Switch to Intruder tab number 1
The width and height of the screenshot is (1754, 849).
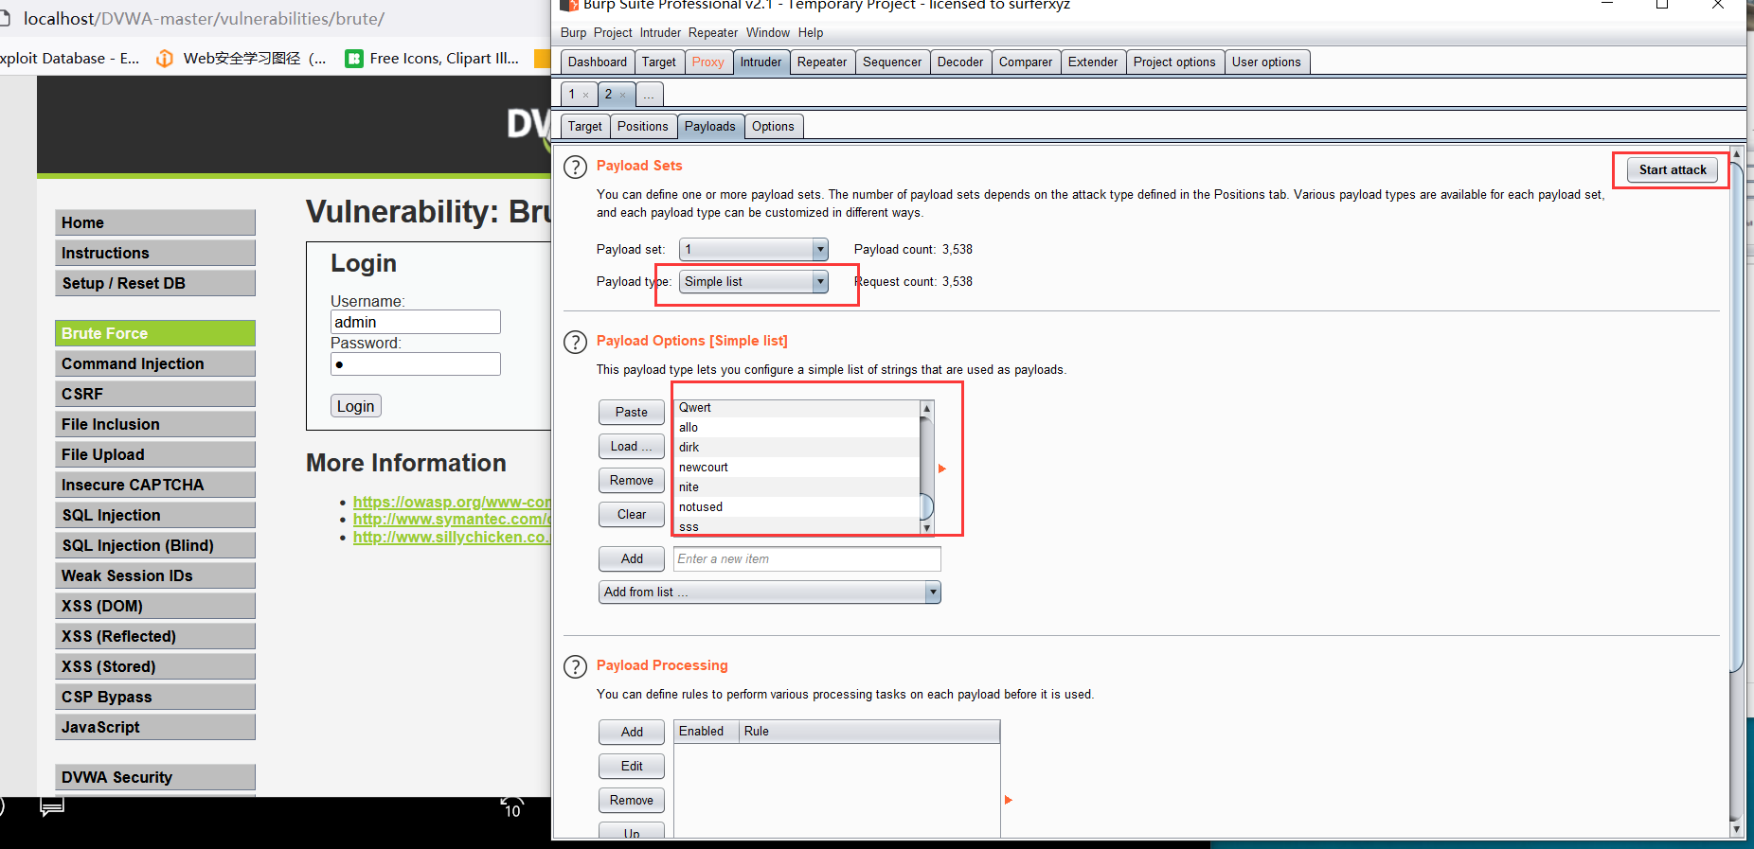pos(572,95)
